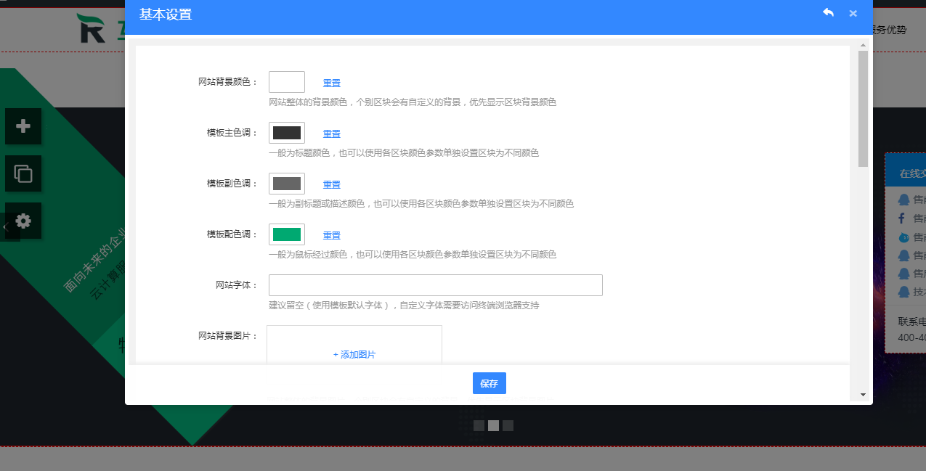The width and height of the screenshot is (926, 471).
Task: Reset 网站背景颜色 with the 重置 link
Action: tap(332, 83)
